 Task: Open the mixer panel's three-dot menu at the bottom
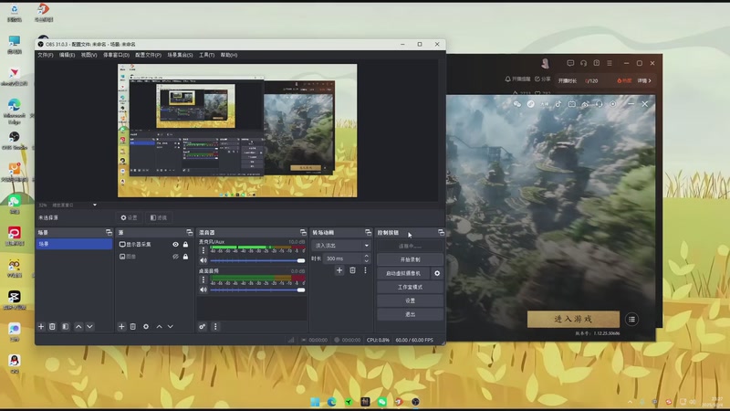point(215,327)
